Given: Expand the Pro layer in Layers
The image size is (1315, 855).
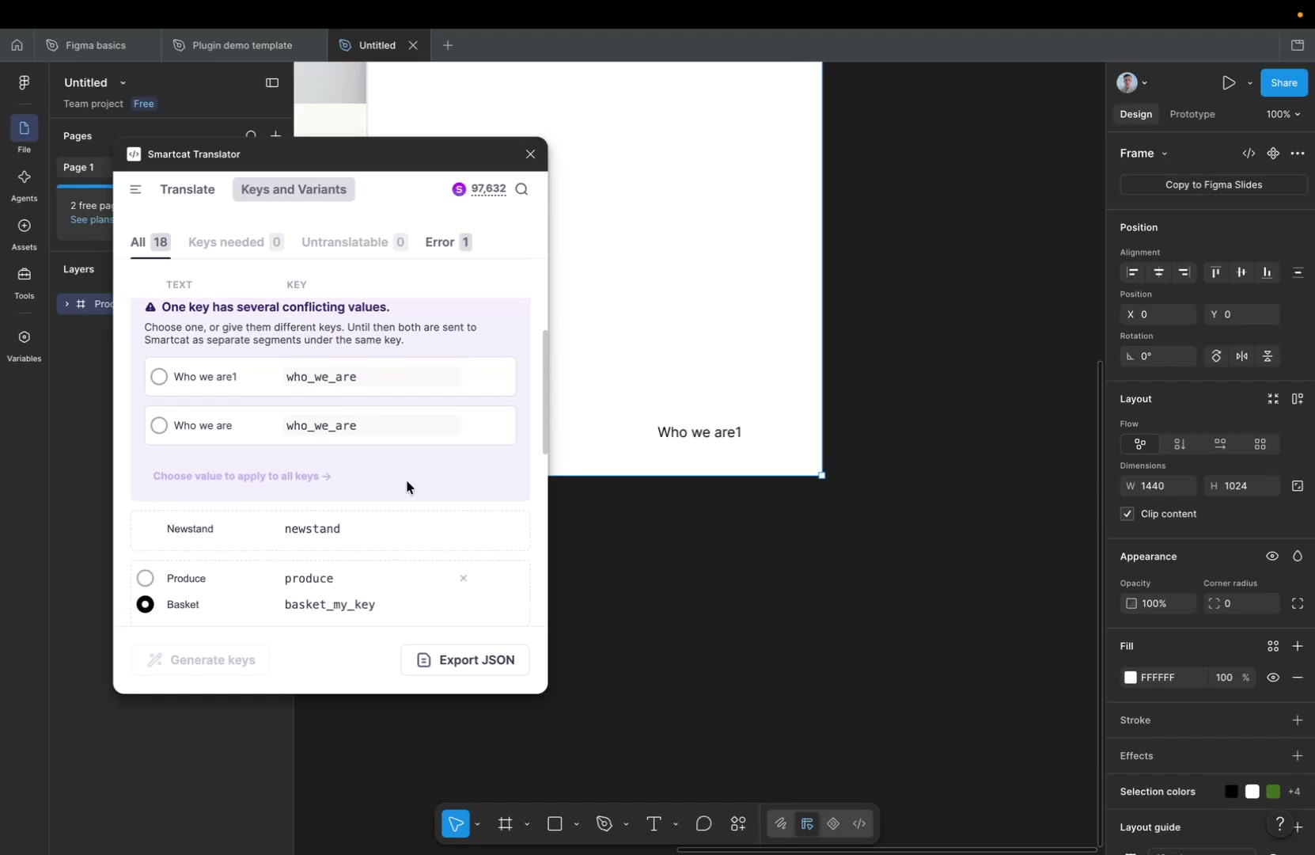Looking at the screenshot, I should click(66, 304).
